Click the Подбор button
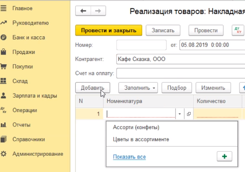Image resolution: width=245 pixels, height=172 pixels. 177,88
